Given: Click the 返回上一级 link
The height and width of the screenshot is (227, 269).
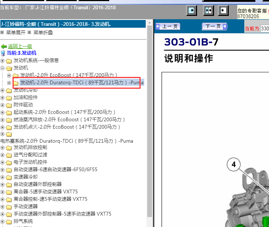Looking at the screenshot, I should click(20, 46).
